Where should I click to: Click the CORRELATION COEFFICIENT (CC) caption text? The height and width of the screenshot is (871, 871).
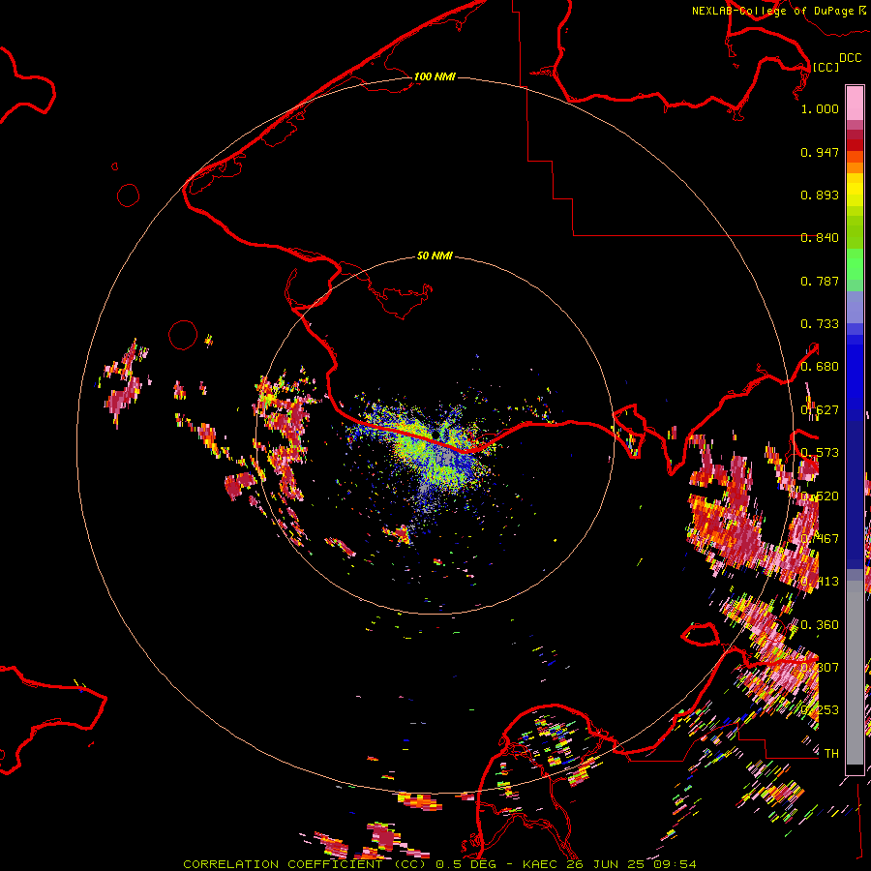coord(305,864)
